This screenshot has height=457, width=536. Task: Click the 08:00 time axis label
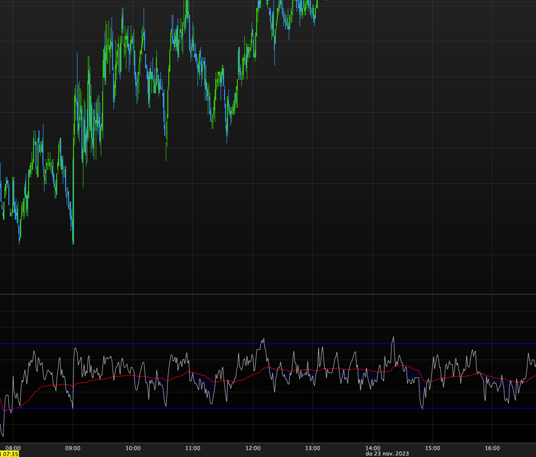coord(13,448)
